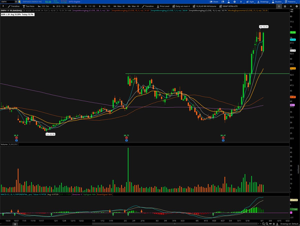Viewport: 300px width, 226px height.
Task: Open the Drawing set: Default selector
Action: click(x=289, y=224)
